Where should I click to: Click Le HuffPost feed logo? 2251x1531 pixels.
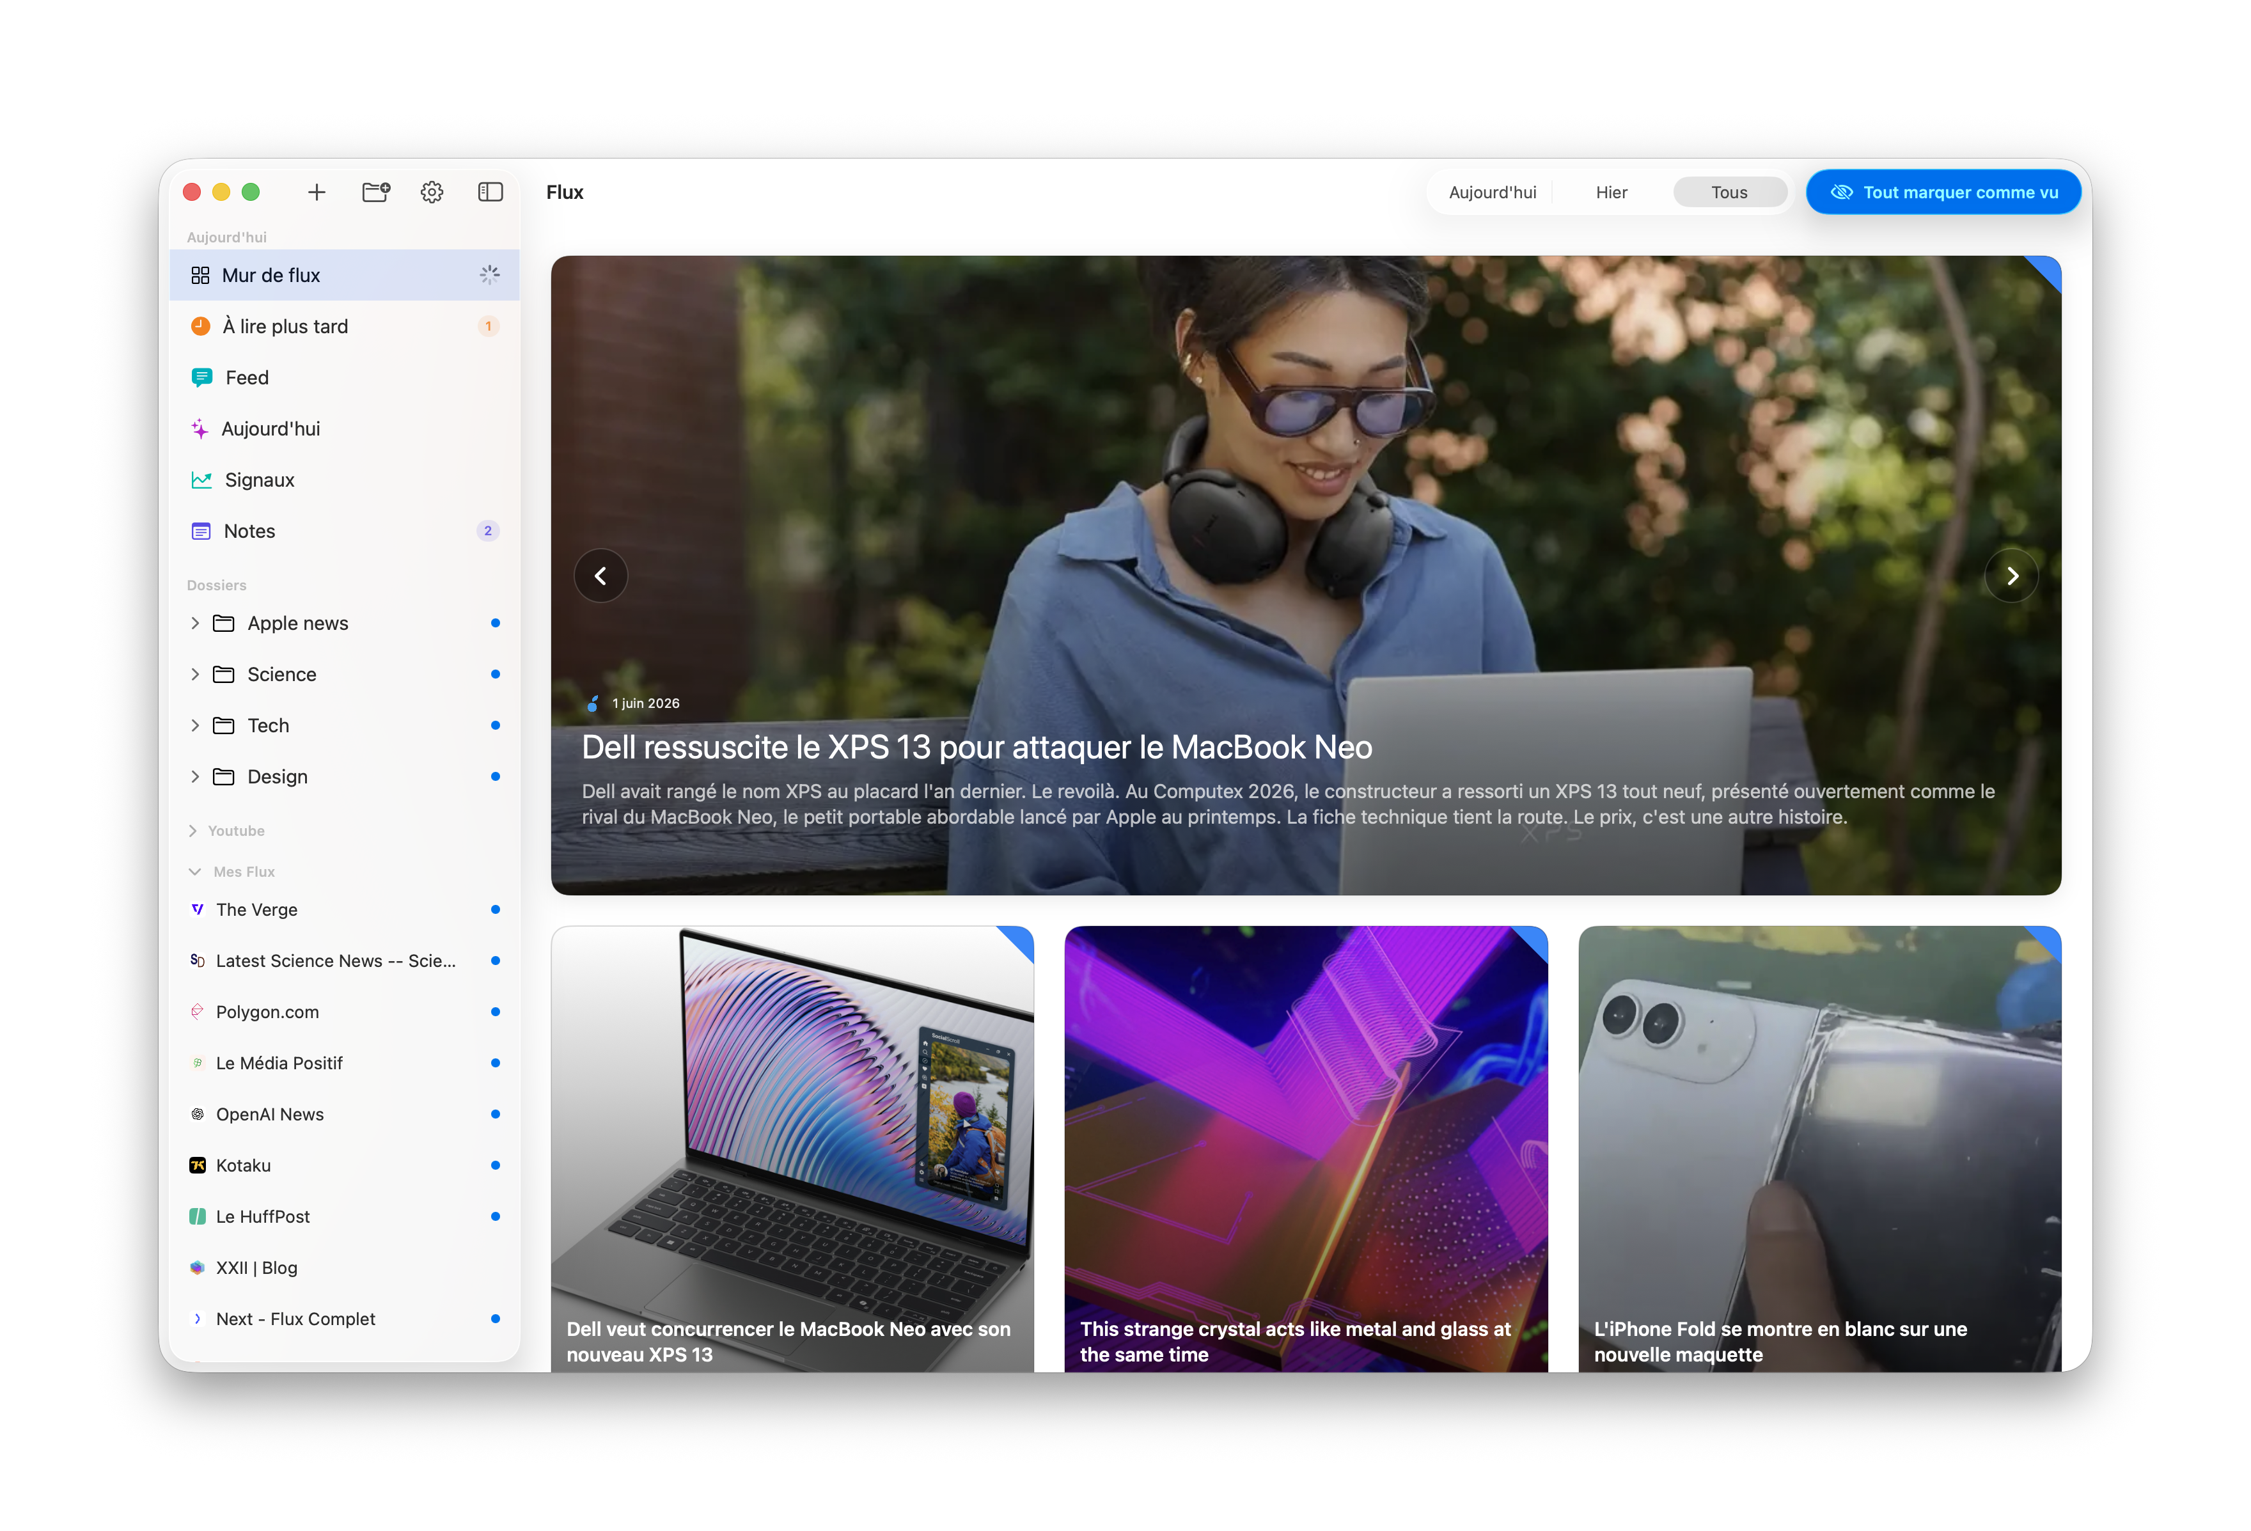point(198,1217)
